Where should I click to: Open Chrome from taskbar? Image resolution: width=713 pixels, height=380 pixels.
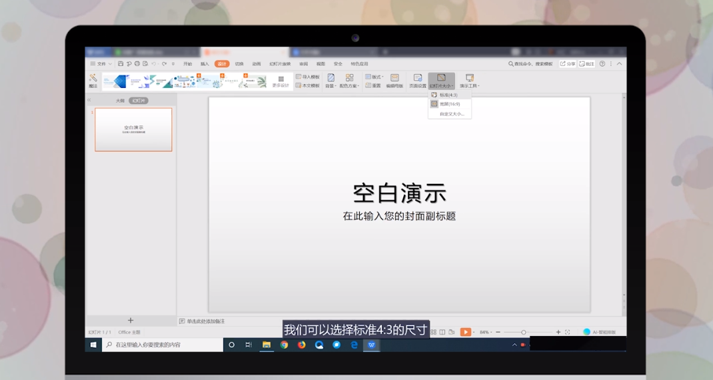(284, 345)
